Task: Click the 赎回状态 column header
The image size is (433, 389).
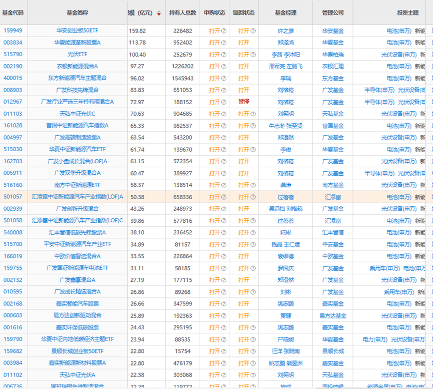Action: pos(244,13)
